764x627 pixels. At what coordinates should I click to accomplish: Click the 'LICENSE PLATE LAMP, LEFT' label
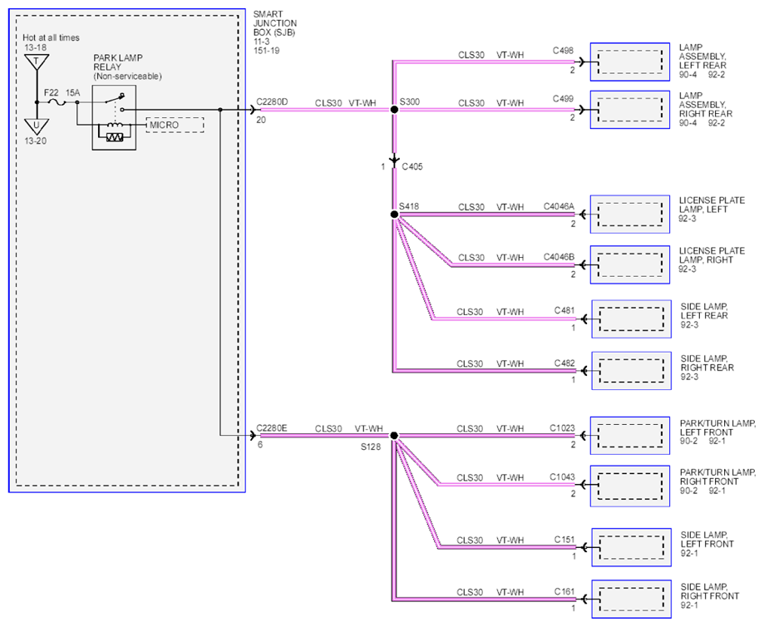(712, 205)
